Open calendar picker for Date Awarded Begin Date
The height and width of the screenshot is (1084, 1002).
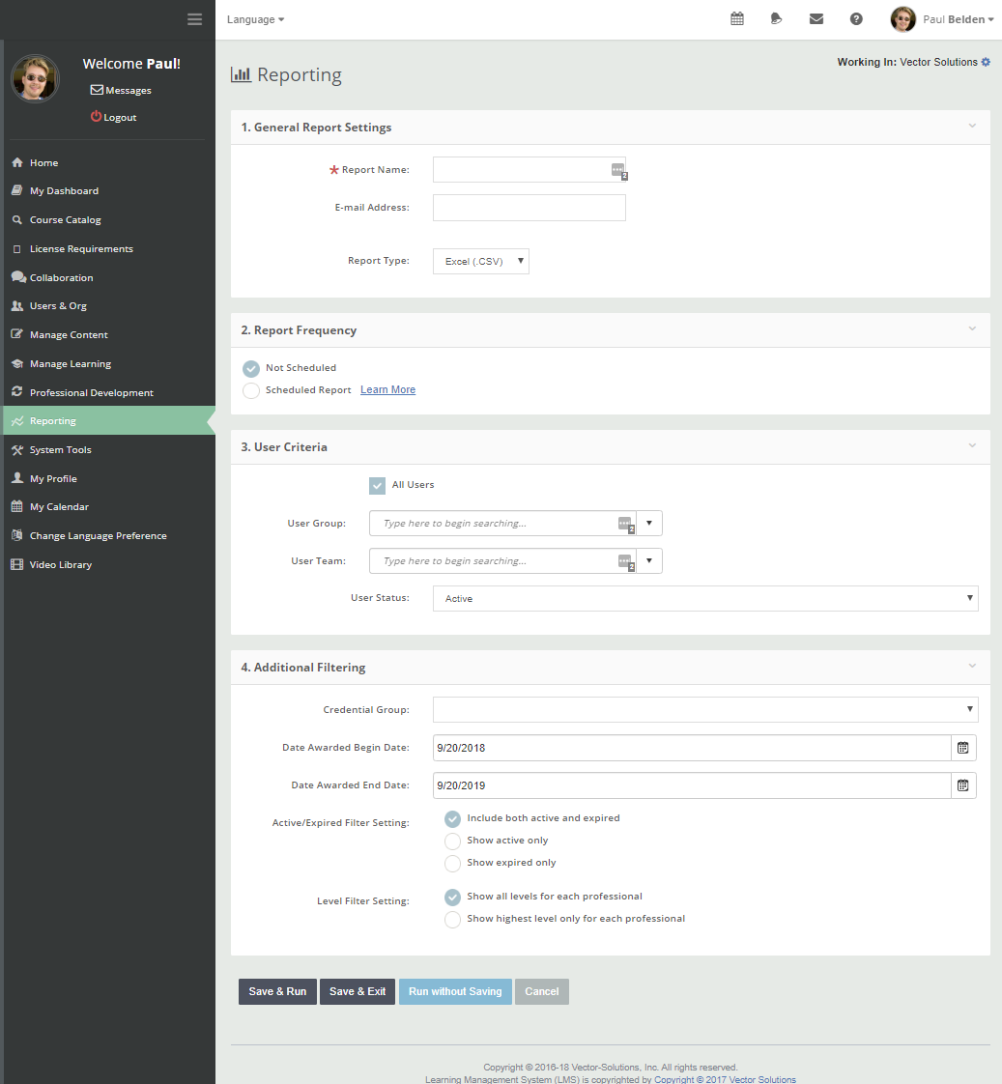click(962, 748)
